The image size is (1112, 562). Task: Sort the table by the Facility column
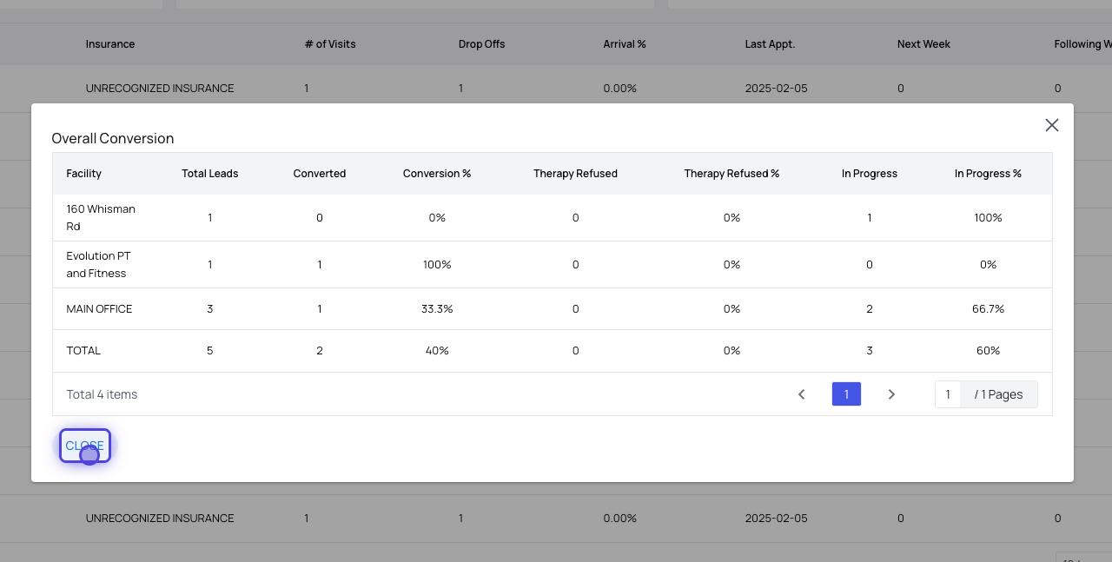coord(83,174)
